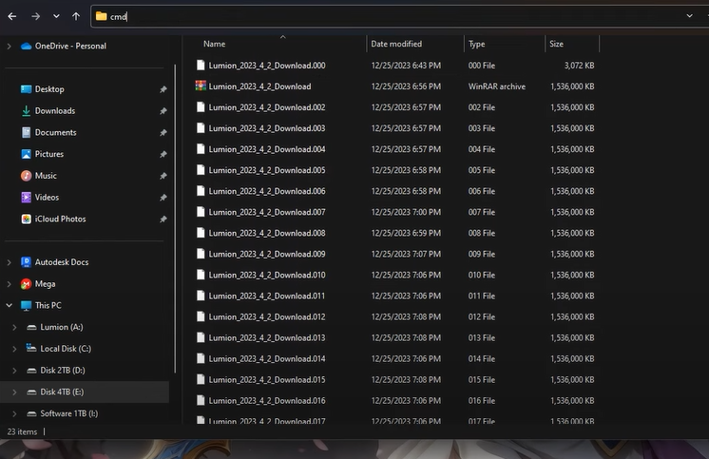Image resolution: width=709 pixels, height=459 pixels.
Task: Collapse the This PC tree node
Action: tap(10, 306)
